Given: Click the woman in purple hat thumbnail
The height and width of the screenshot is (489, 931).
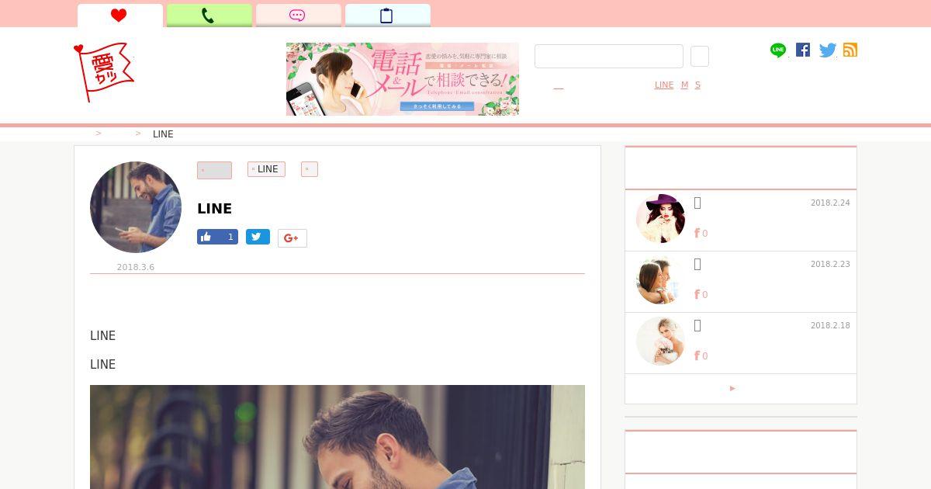Looking at the screenshot, I should (660, 219).
